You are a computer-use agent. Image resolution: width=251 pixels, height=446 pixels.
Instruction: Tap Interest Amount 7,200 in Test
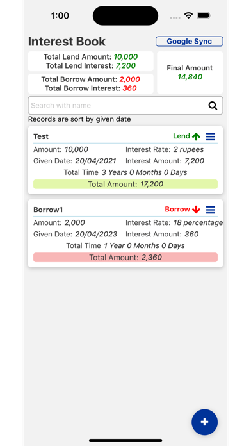165,161
